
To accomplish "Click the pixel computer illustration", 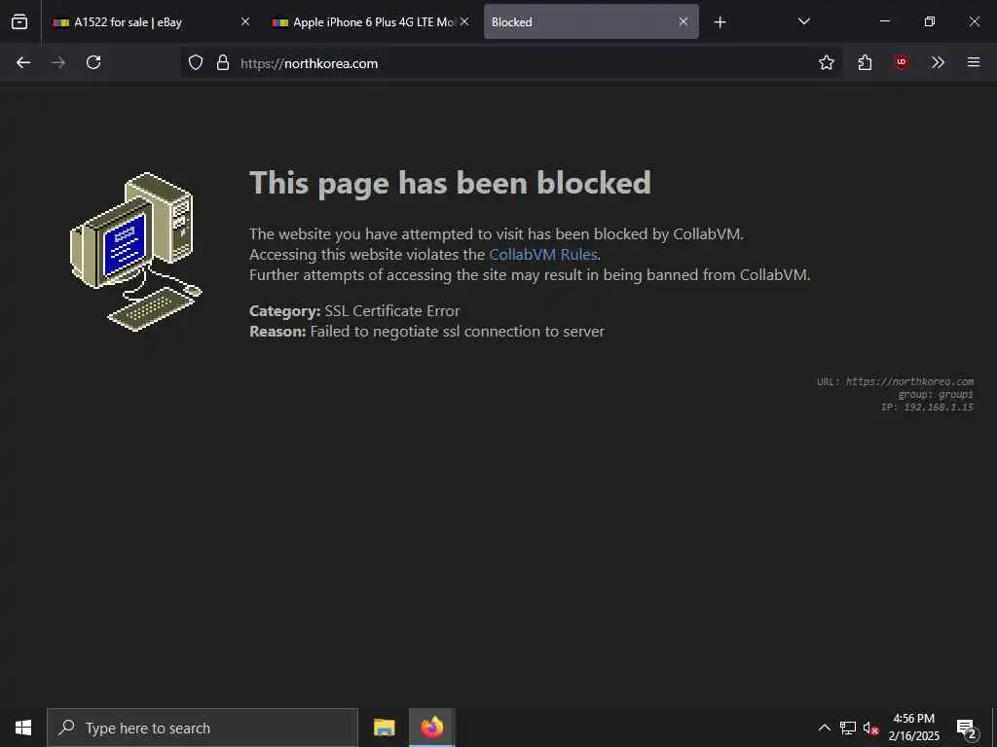I will click(135, 252).
